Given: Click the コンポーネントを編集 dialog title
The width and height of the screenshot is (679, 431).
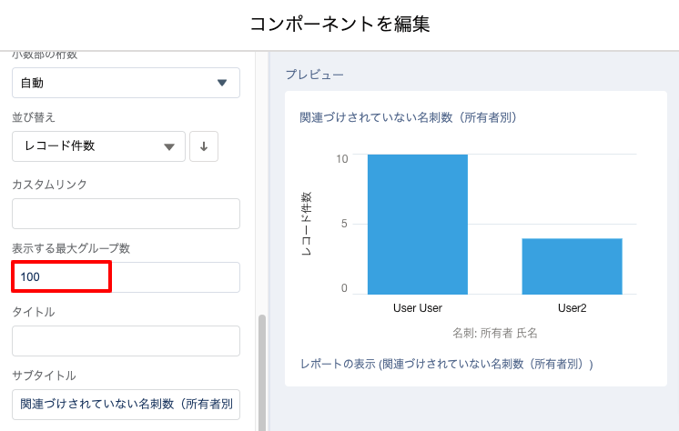Looking at the screenshot, I should (x=339, y=25).
